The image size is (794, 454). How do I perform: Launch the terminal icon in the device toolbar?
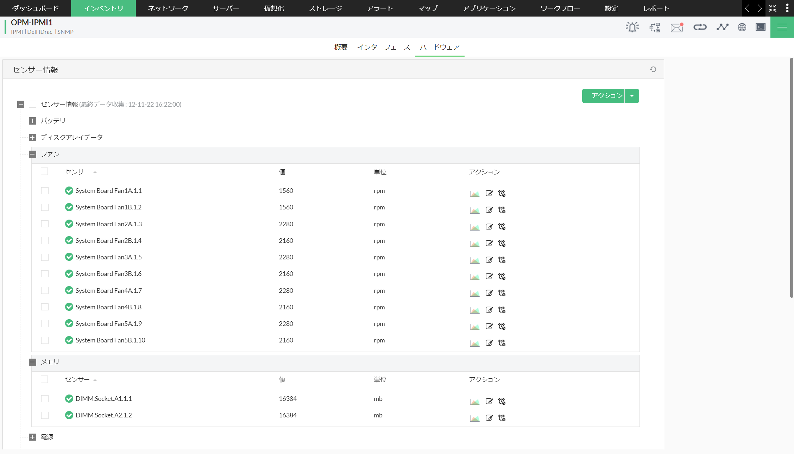tap(760, 27)
